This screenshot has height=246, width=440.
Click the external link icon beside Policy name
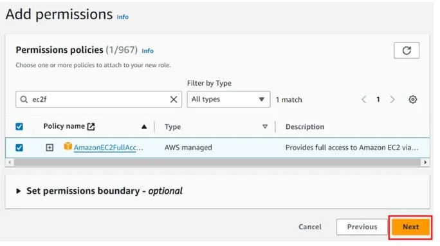click(91, 127)
